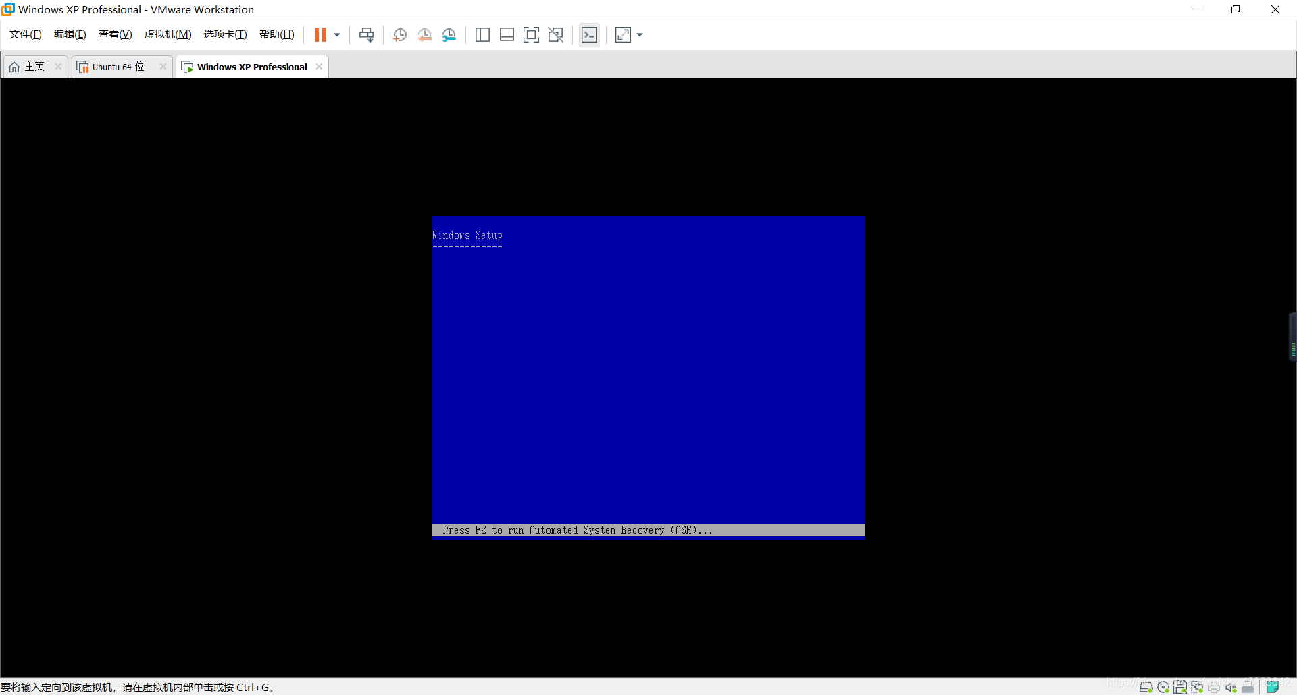Viewport: 1297px width, 695px height.
Task: Click the stretch guest display icon
Action: 623,35
